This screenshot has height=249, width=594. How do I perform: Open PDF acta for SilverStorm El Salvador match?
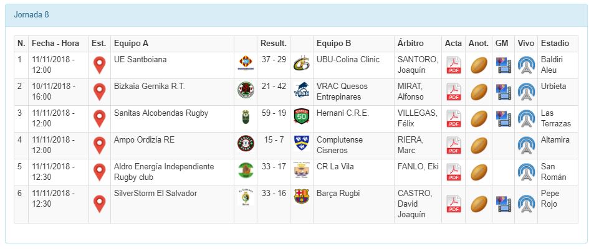(x=453, y=204)
